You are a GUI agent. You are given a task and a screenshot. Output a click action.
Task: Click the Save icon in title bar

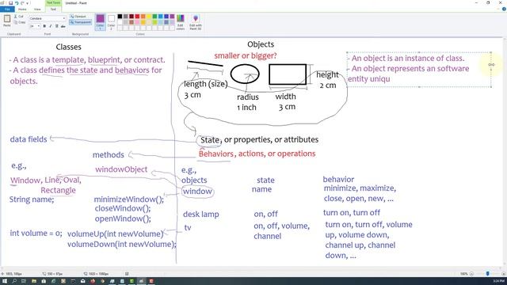tap(10, 3)
